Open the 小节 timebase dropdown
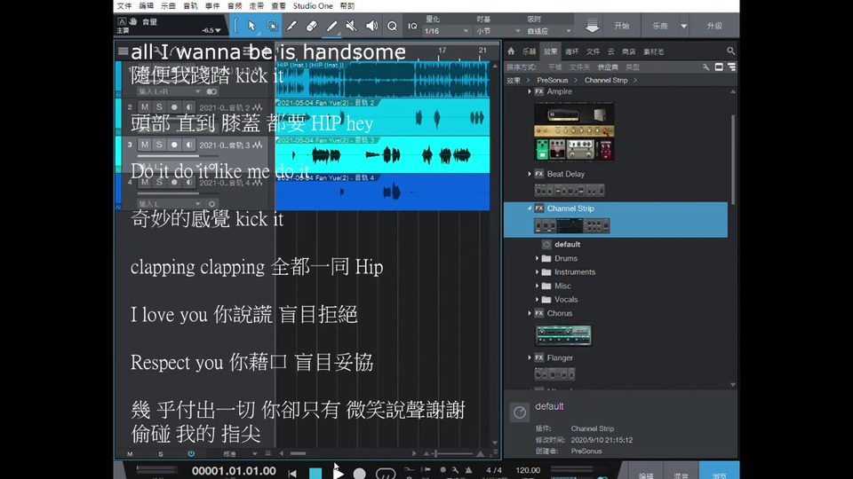 click(x=498, y=31)
